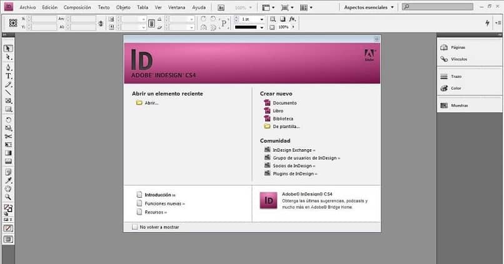Viewport: 504px width, 264px height.
Task: Click the Go to Bridge icon
Action: 221,7
